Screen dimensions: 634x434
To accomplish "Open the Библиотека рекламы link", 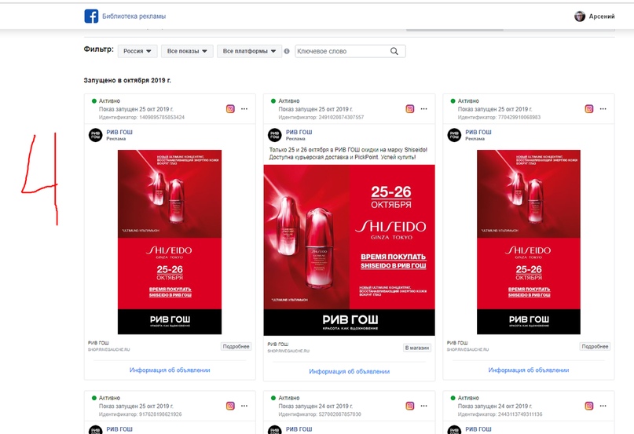I will [134, 16].
